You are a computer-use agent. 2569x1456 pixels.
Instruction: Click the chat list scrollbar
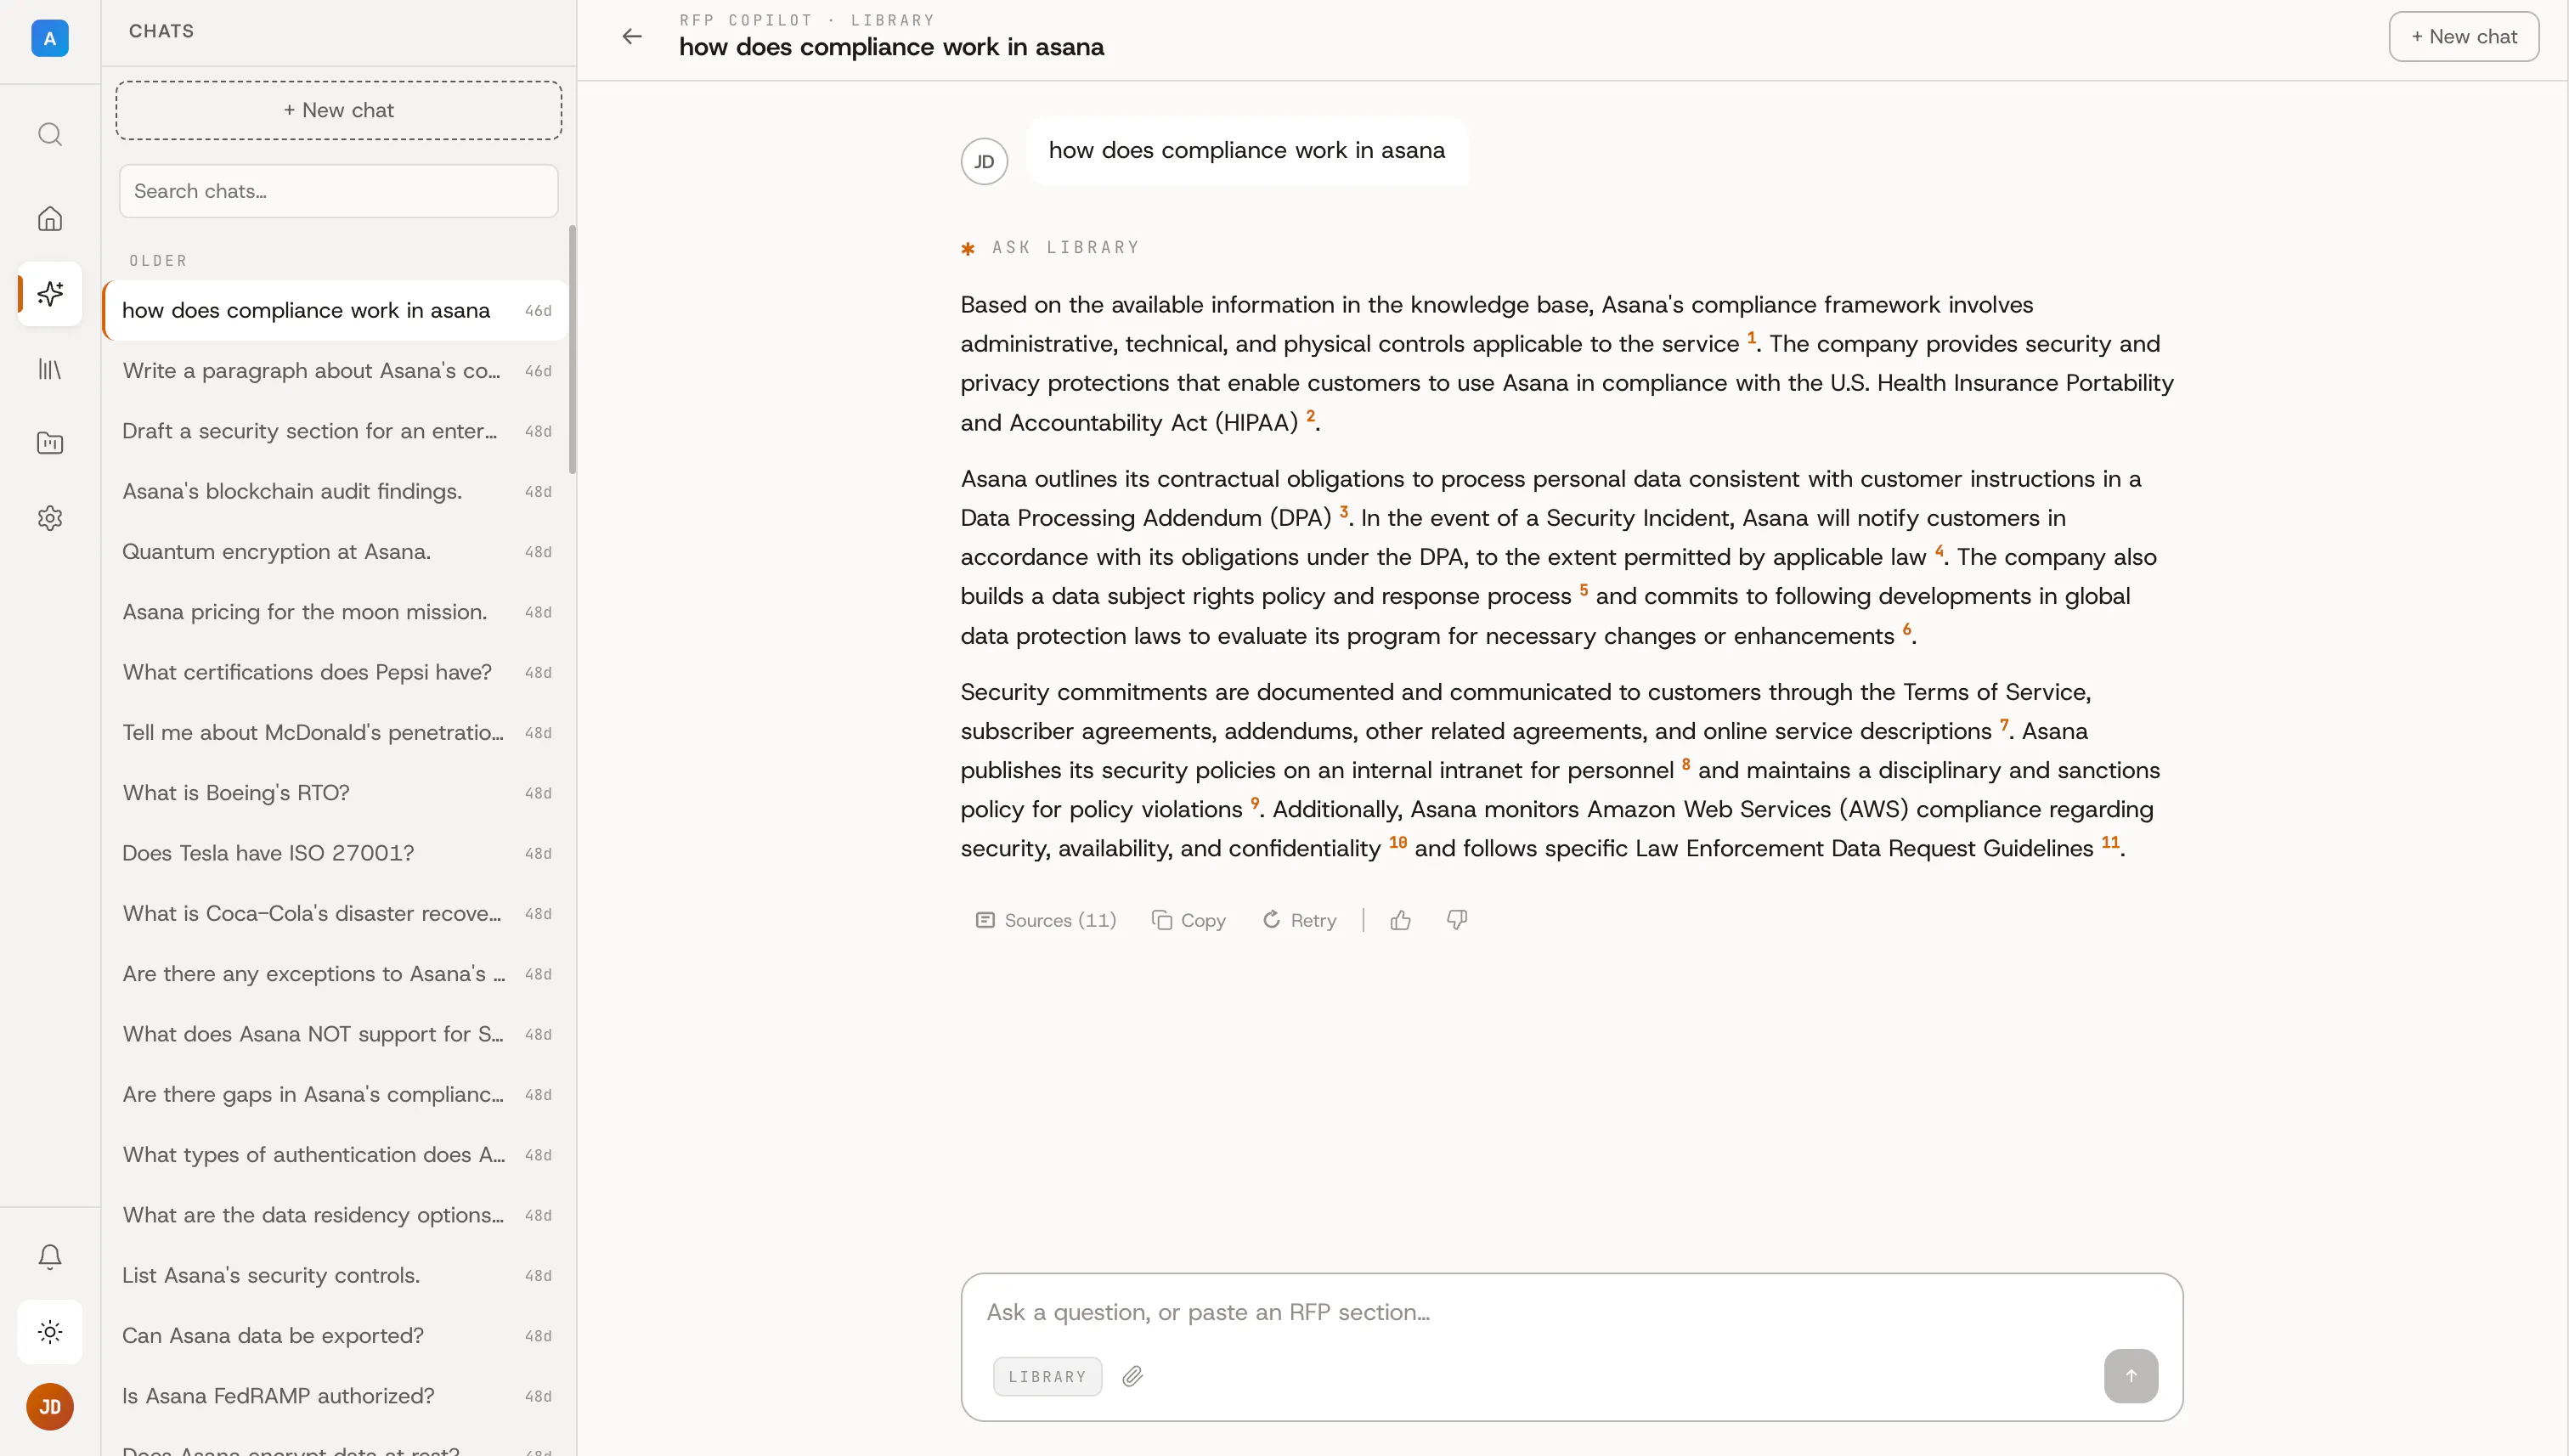pyautogui.click(x=572, y=349)
